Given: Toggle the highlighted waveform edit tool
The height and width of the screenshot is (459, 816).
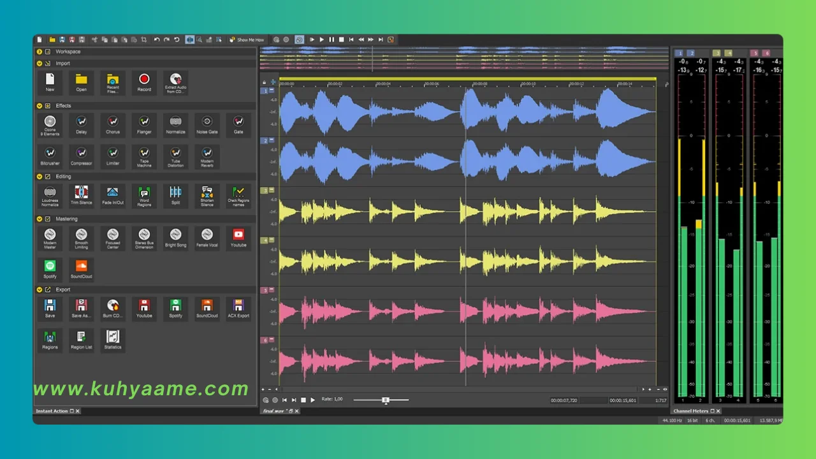Looking at the screenshot, I should [190, 40].
